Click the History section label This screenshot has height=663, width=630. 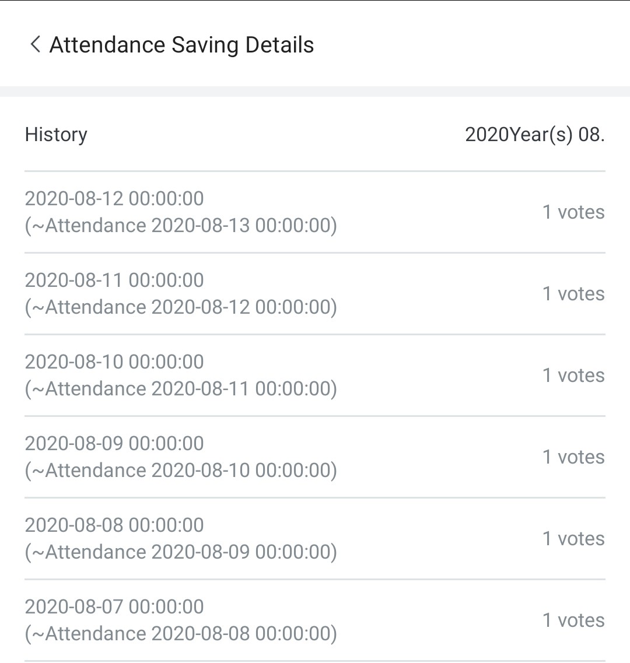pyautogui.click(x=56, y=135)
